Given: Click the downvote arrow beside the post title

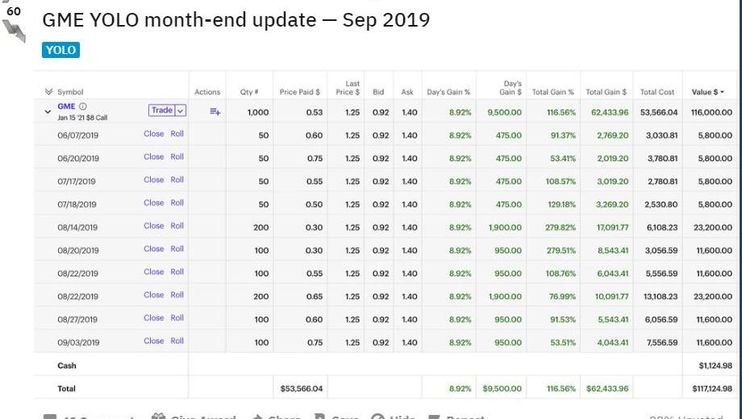Looking at the screenshot, I should coord(13,31).
